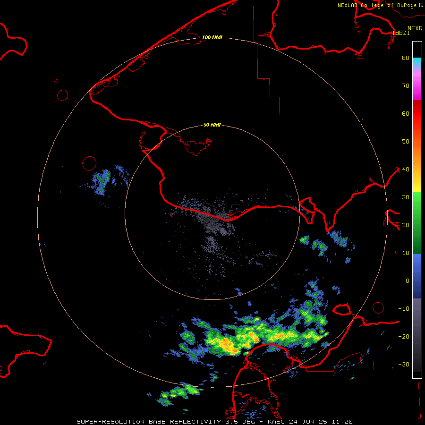Click the "11:20" time in the caption
This screenshot has height=425, width=425.
click(342, 422)
